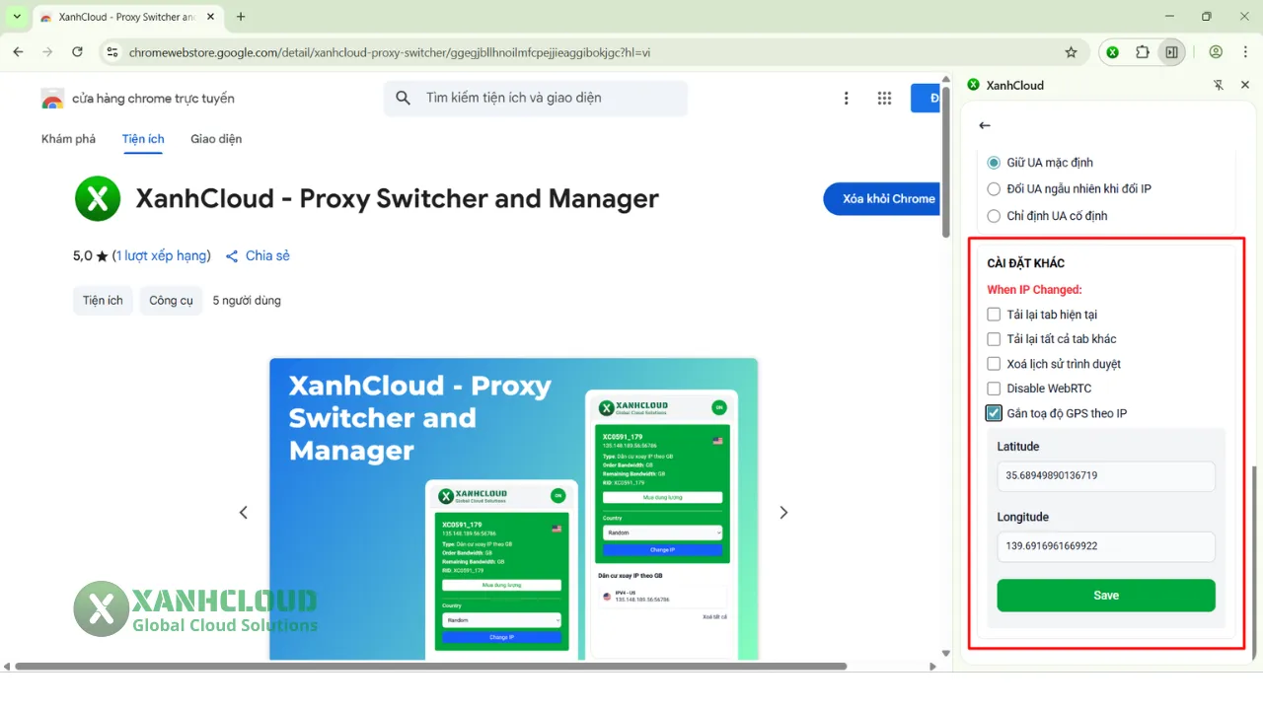
Task: Close the XanhCloud browser tab
Action: click(x=210, y=17)
